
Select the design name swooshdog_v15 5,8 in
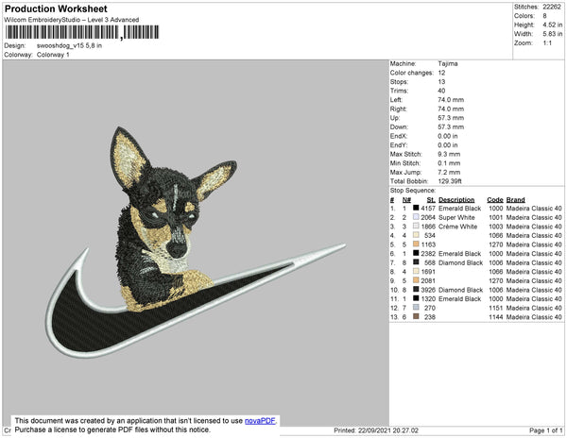[x=69, y=45]
